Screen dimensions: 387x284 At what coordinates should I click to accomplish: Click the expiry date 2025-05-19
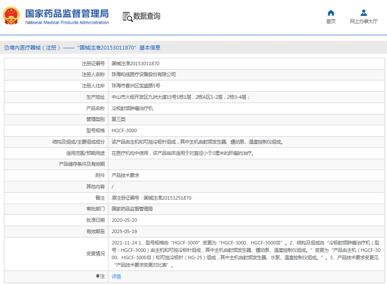(124, 231)
